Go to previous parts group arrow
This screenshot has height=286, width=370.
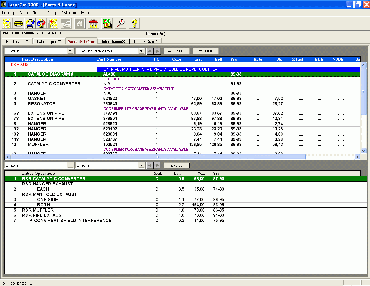[150, 51]
